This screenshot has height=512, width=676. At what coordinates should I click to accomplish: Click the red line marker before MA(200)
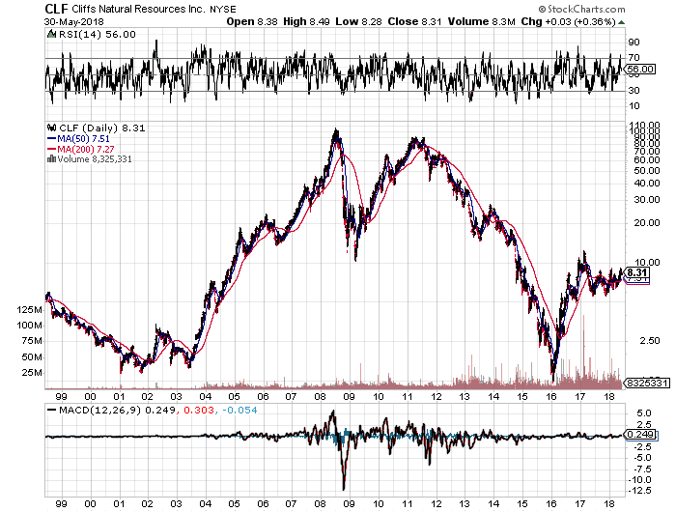[x=52, y=149]
